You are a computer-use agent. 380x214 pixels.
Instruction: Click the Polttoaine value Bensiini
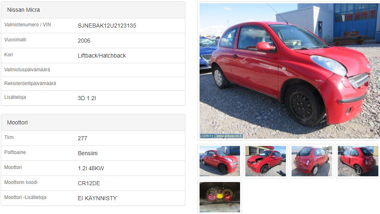(88, 154)
